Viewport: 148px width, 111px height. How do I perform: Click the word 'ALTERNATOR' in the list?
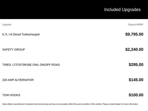[24, 80]
